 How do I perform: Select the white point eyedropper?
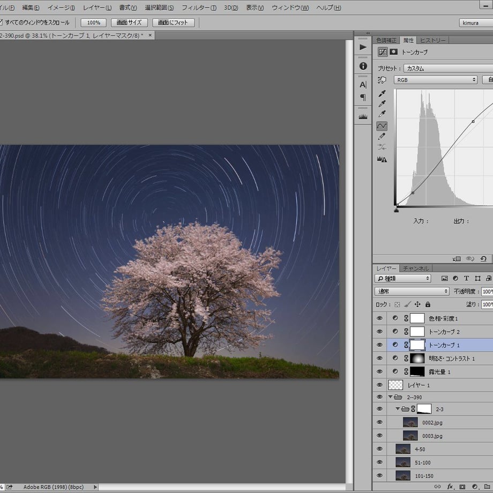(x=382, y=114)
